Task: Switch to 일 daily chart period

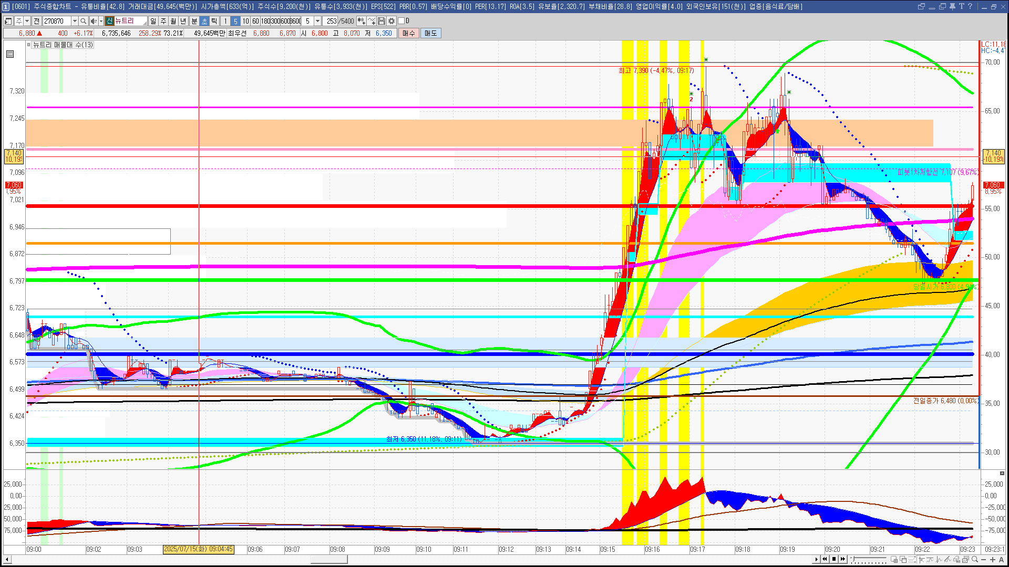Action: click(x=153, y=21)
